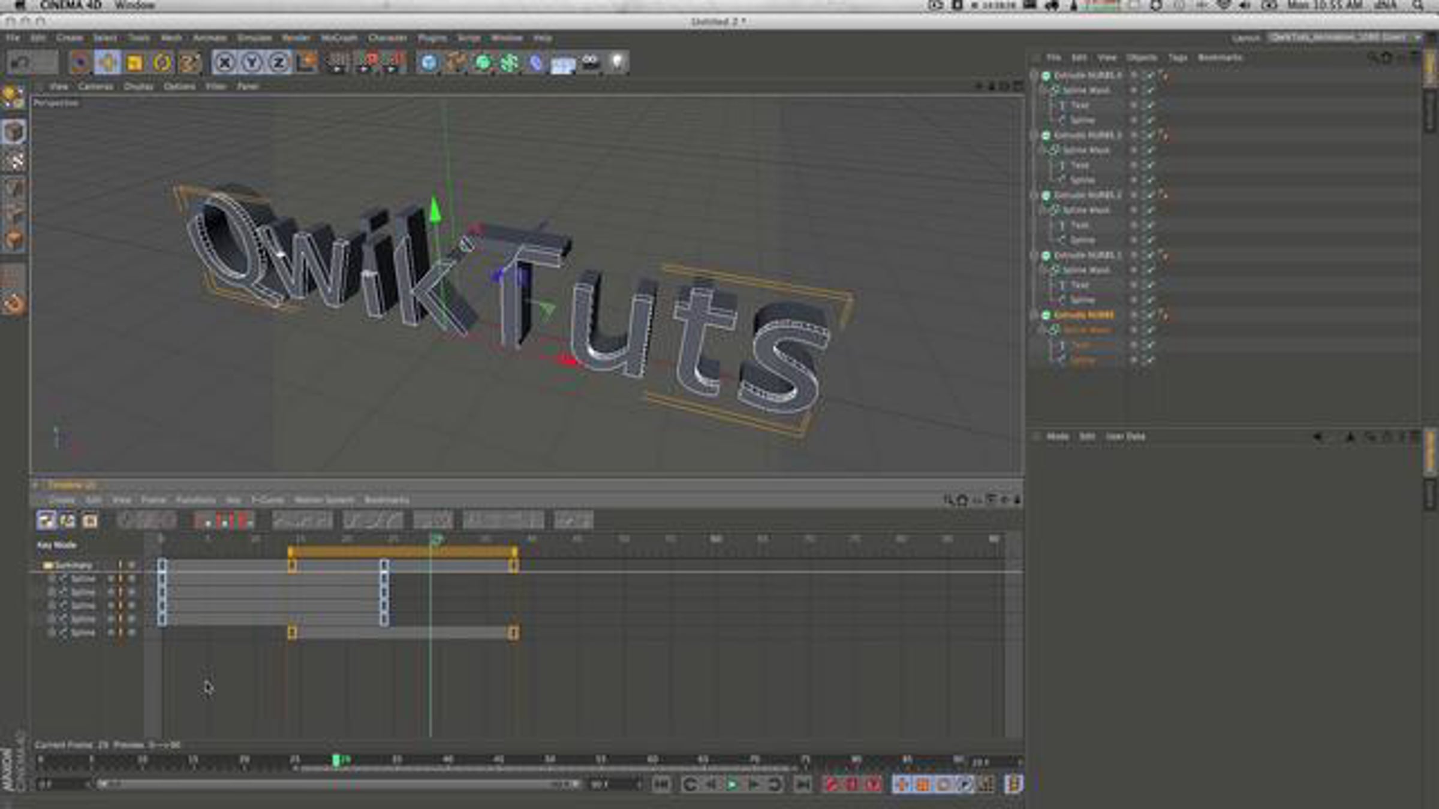
Task: Select Text object under Extrude NURBS.4
Action: (x=1080, y=105)
